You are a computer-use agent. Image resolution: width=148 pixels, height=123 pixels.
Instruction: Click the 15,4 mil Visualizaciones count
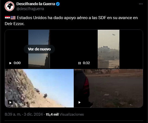click(65, 114)
